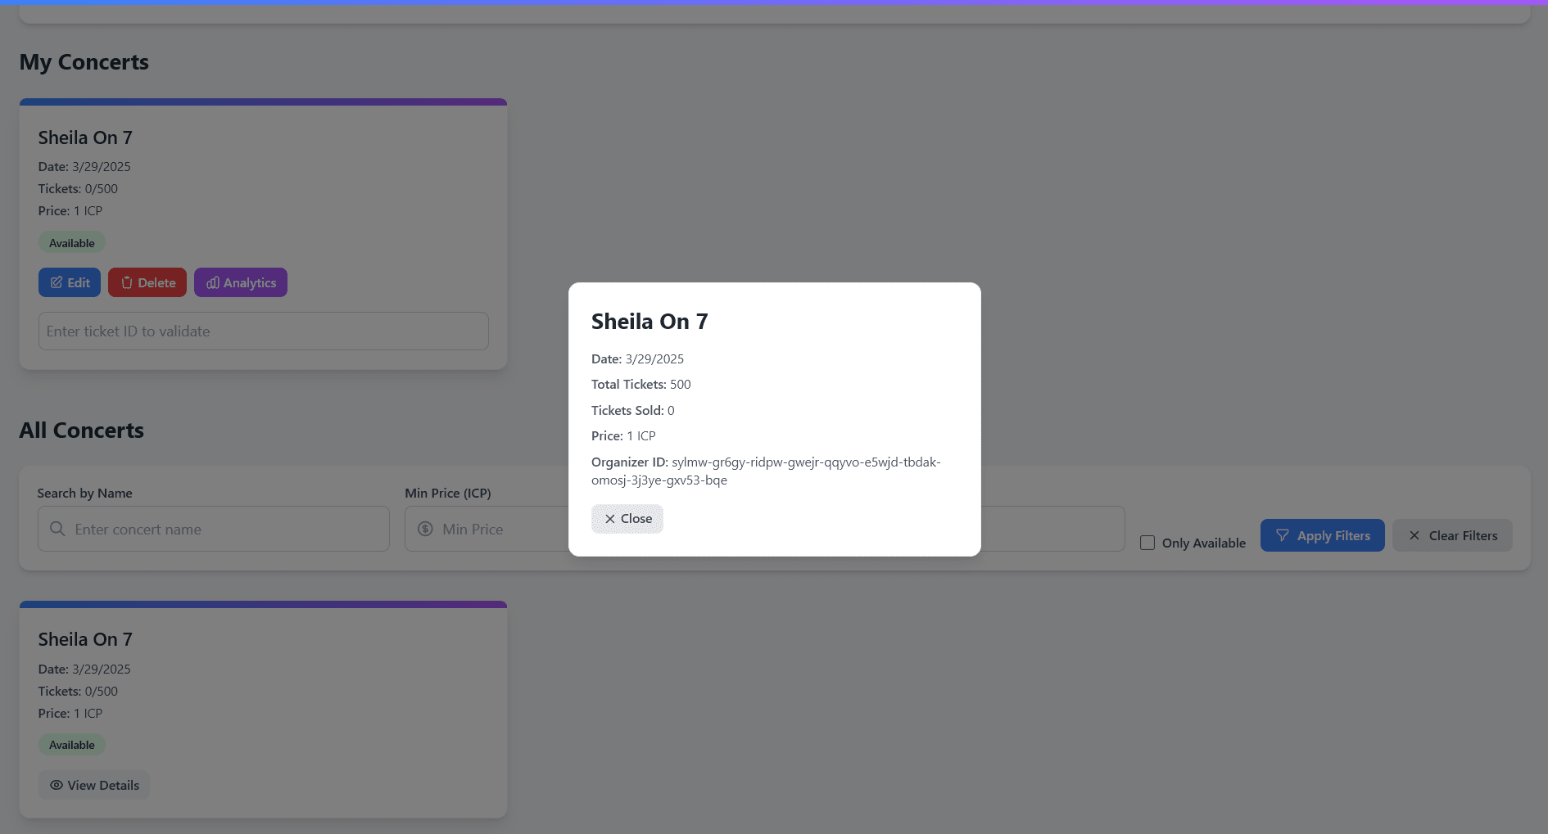Click the Organizer ID value in the dialog
Screen dimensions: 1548x834
[766, 471]
